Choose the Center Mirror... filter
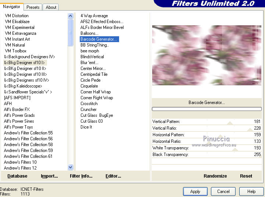This screenshot has height=197, width=265. tap(93, 68)
